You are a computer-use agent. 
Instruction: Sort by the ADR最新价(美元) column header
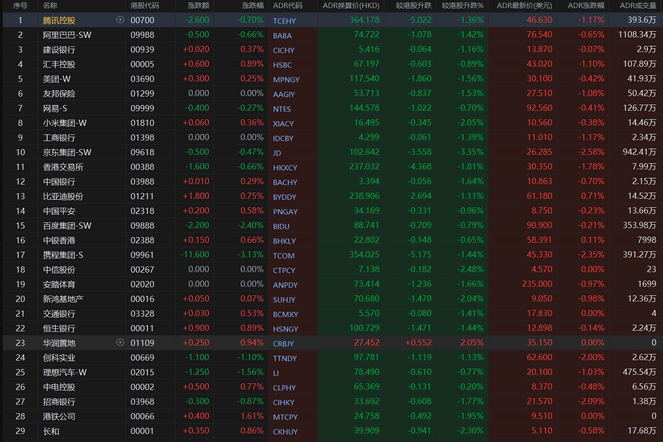(x=524, y=6)
